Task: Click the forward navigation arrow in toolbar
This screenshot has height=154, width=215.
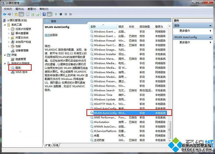Action: point(9,14)
